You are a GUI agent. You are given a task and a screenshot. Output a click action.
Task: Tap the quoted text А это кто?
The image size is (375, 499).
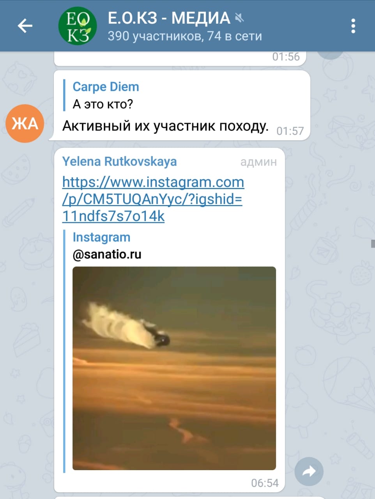103,104
